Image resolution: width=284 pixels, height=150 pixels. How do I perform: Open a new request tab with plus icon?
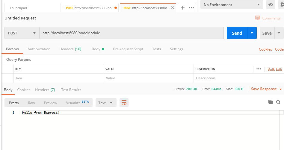point(183,8)
